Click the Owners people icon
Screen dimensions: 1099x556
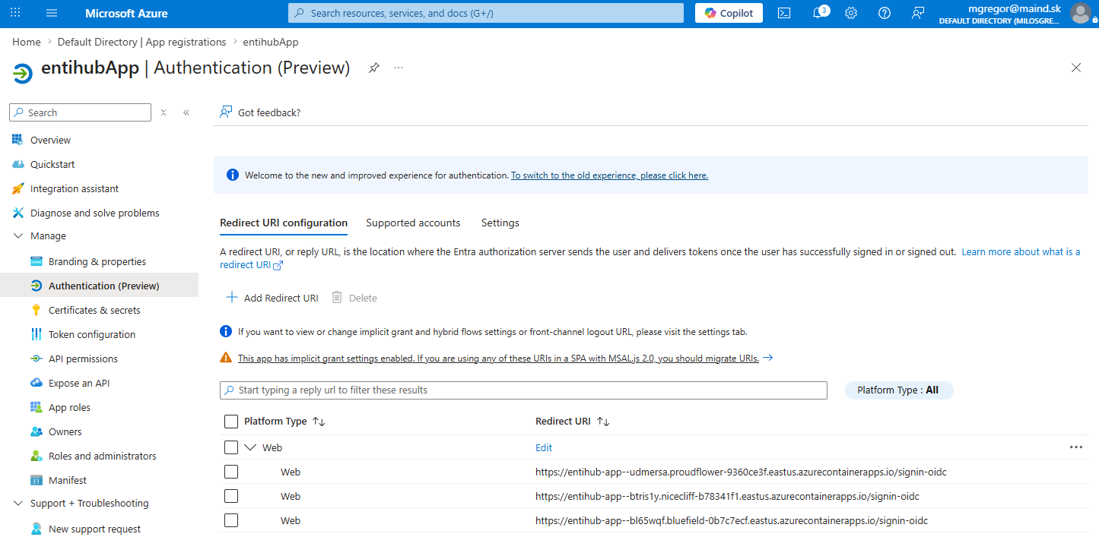36,431
